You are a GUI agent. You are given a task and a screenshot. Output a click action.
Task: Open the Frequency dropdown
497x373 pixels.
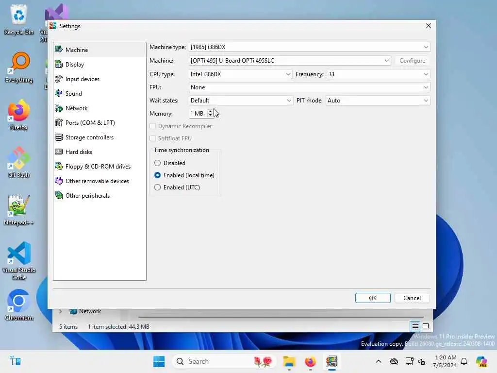click(378, 74)
